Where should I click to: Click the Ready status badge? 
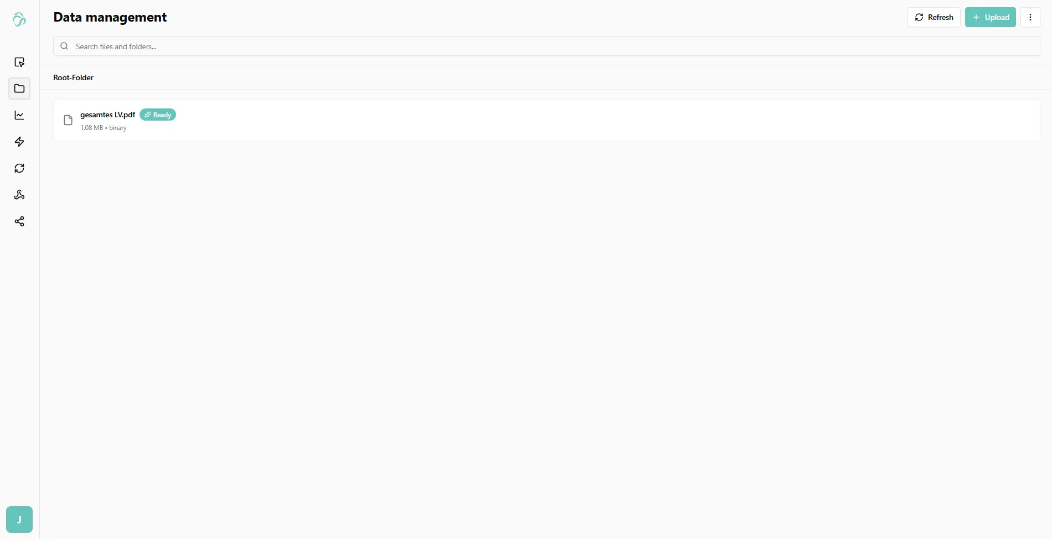(158, 115)
